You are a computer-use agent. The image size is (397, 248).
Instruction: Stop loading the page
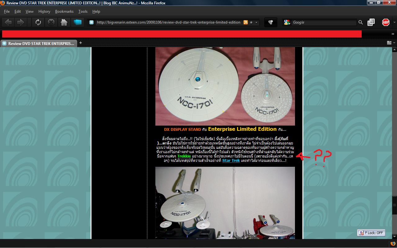51,22
